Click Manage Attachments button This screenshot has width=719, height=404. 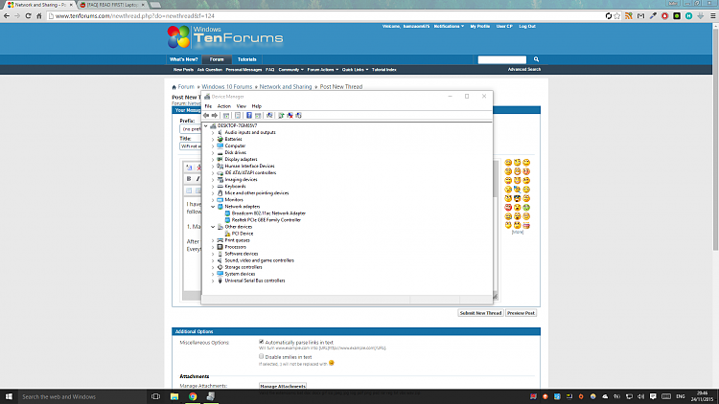(283, 386)
